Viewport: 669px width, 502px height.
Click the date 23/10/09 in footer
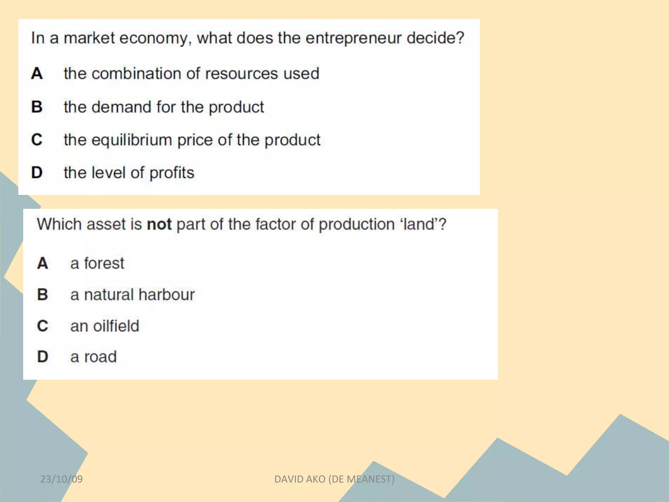(61, 479)
